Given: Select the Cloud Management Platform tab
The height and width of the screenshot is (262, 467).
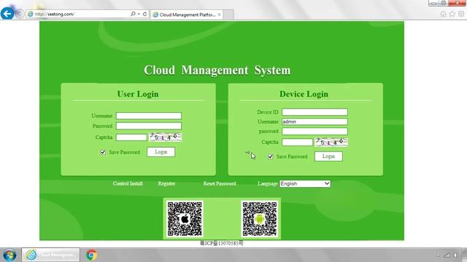Looking at the screenshot, I should [x=187, y=15].
